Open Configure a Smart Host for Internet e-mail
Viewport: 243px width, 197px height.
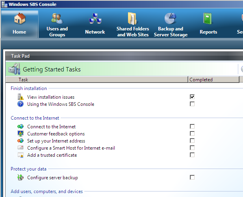coord(71,148)
